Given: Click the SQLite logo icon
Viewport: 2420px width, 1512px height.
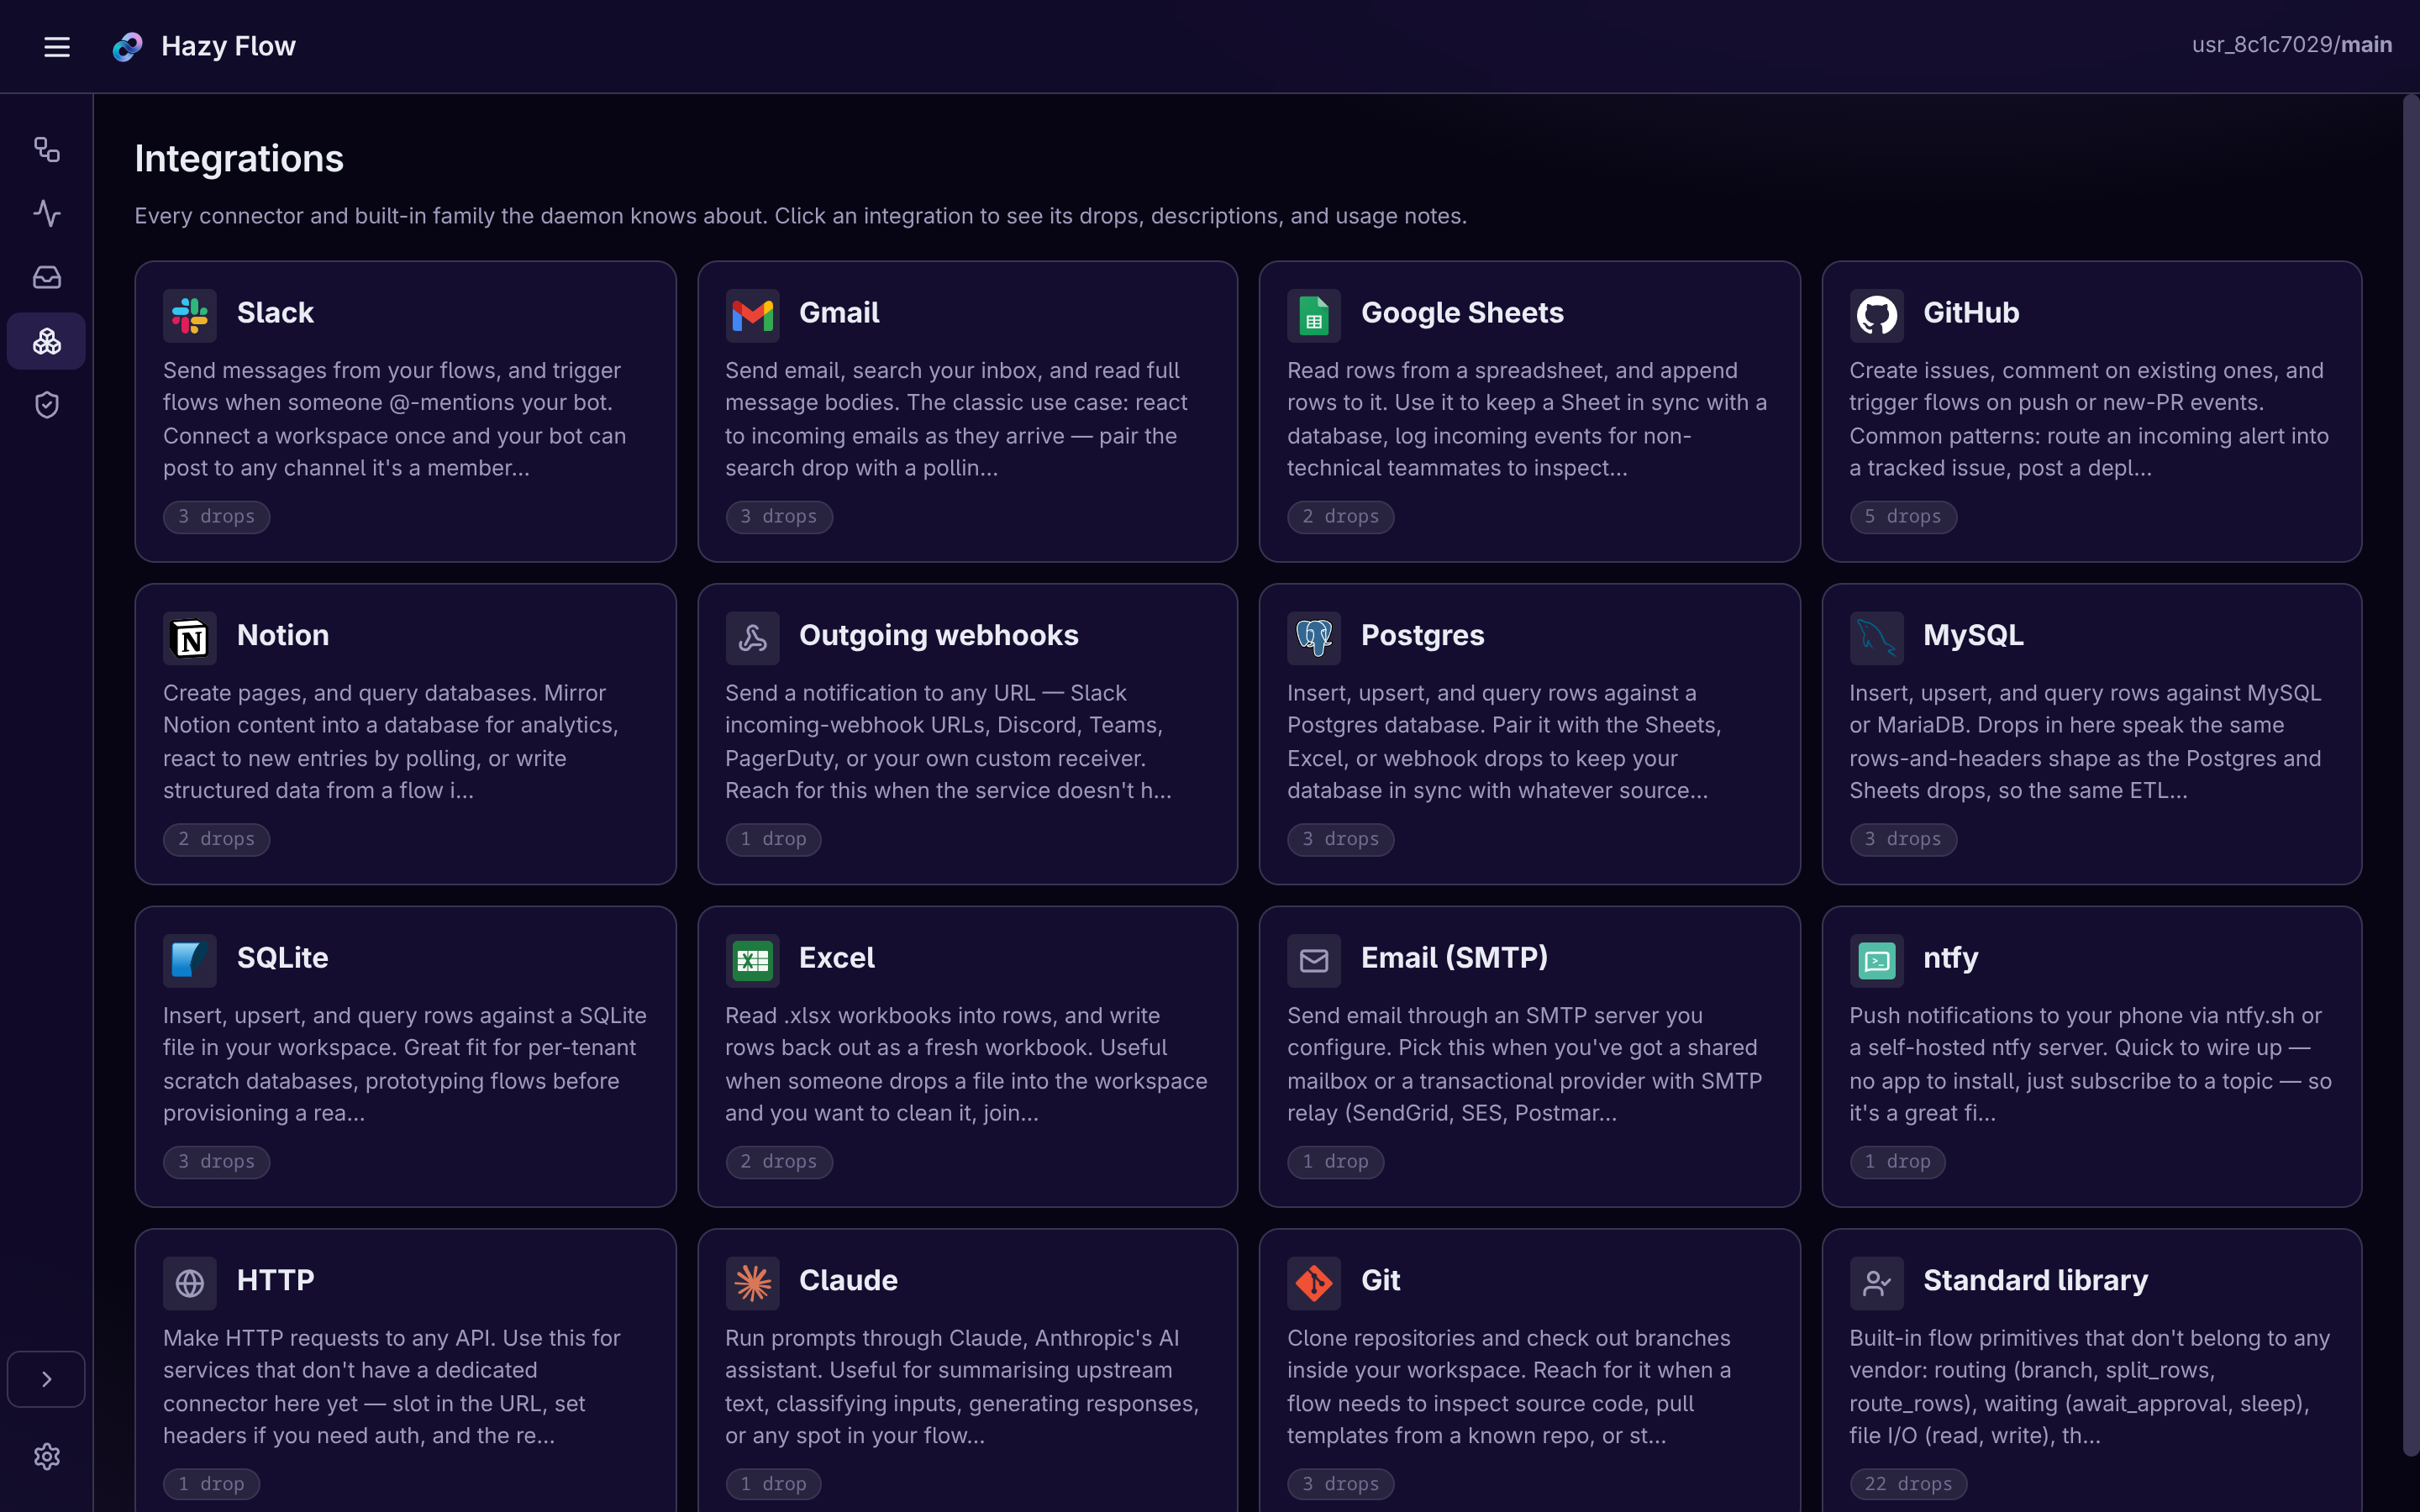Looking at the screenshot, I should (190, 961).
